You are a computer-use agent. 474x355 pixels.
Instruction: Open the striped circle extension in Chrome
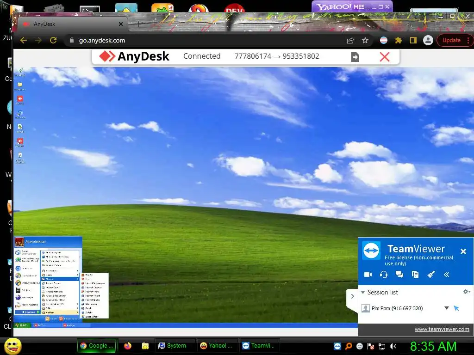[384, 41]
